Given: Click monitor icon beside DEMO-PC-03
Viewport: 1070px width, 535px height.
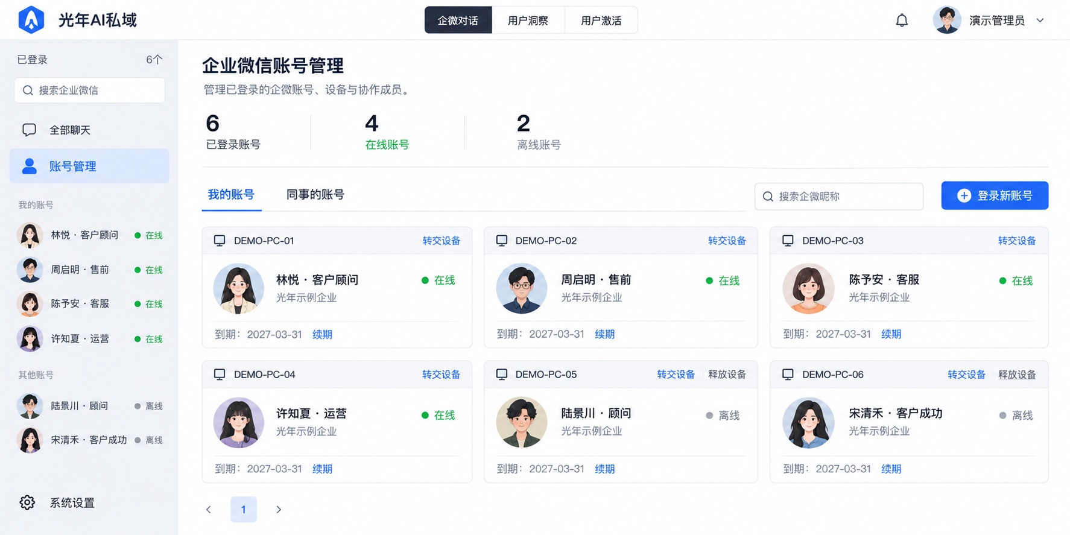Looking at the screenshot, I should 788,241.
